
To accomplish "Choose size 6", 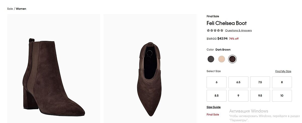I will (x=216, y=82).
